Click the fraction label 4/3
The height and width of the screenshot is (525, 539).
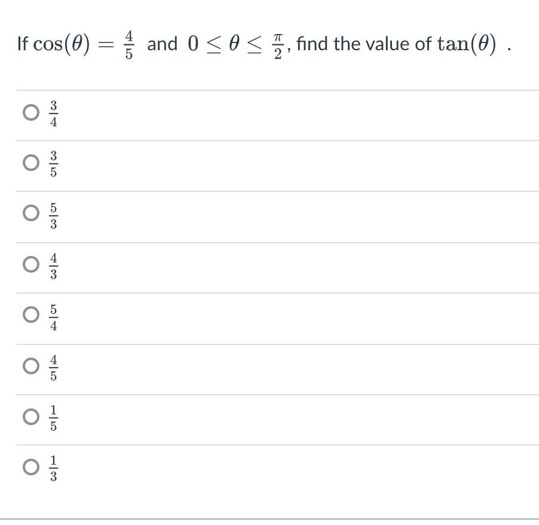point(53,264)
